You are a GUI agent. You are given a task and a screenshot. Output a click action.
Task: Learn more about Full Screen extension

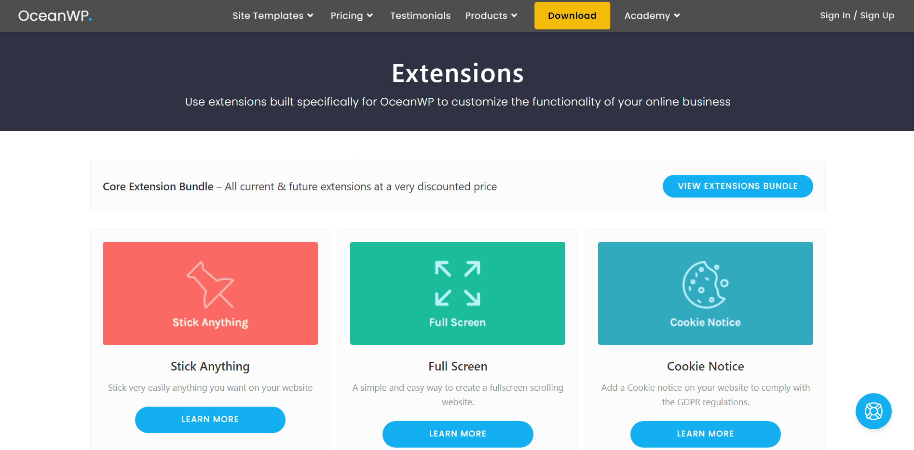(x=457, y=434)
